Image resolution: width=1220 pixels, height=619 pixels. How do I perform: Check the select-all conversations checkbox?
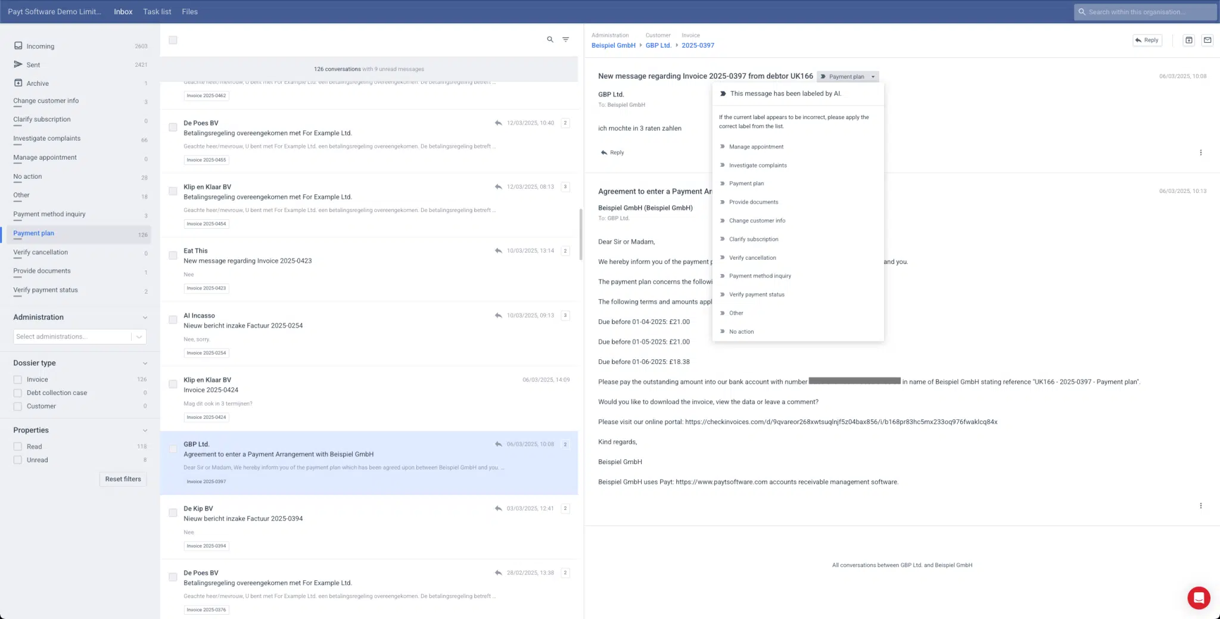click(173, 40)
